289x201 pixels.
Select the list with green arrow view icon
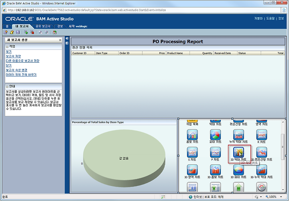click(215, 187)
